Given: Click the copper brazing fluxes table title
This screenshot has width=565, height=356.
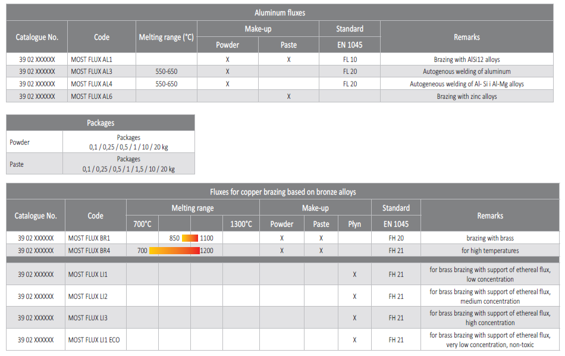Looking at the screenshot, I should (282, 192).
